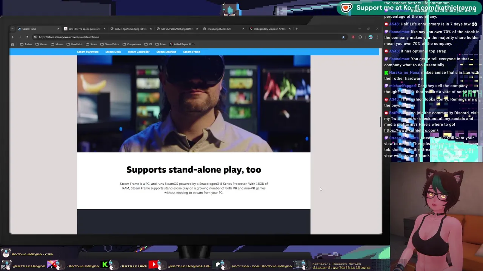Open the Trailers bookmark folder
The height and width of the screenshot is (271, 483).
click(x=26, y=44)
